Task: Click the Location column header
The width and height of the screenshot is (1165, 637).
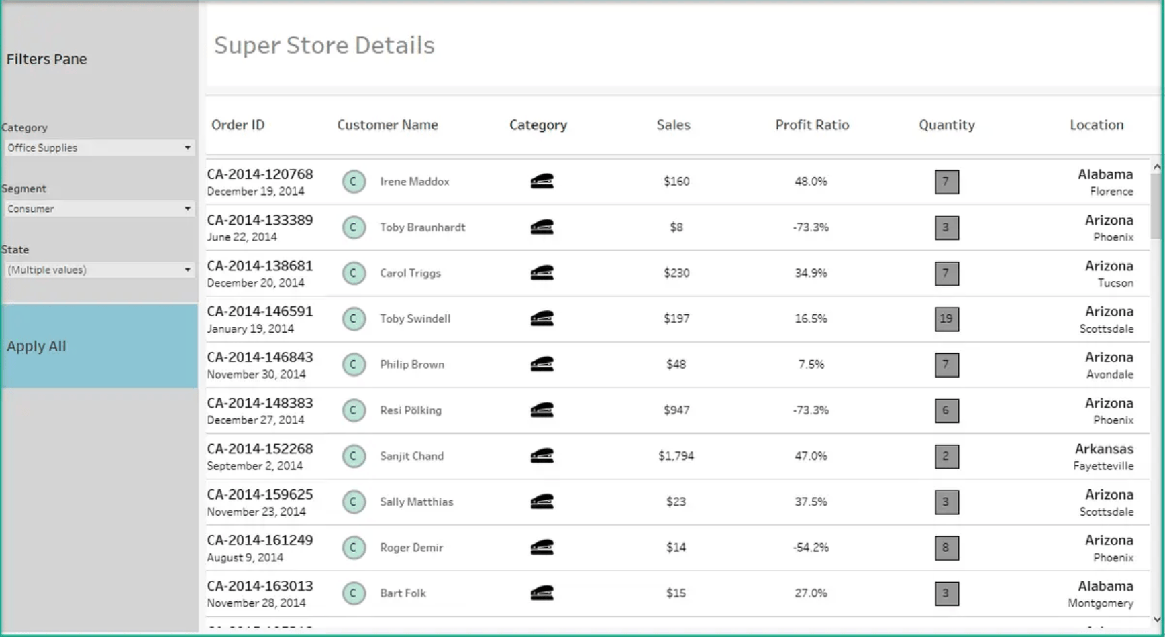Action: (1097, 125)
